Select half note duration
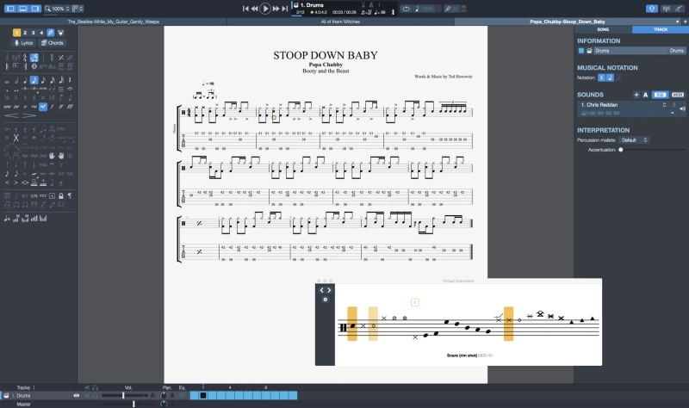689x408 pixels. [x=16, y=80]
